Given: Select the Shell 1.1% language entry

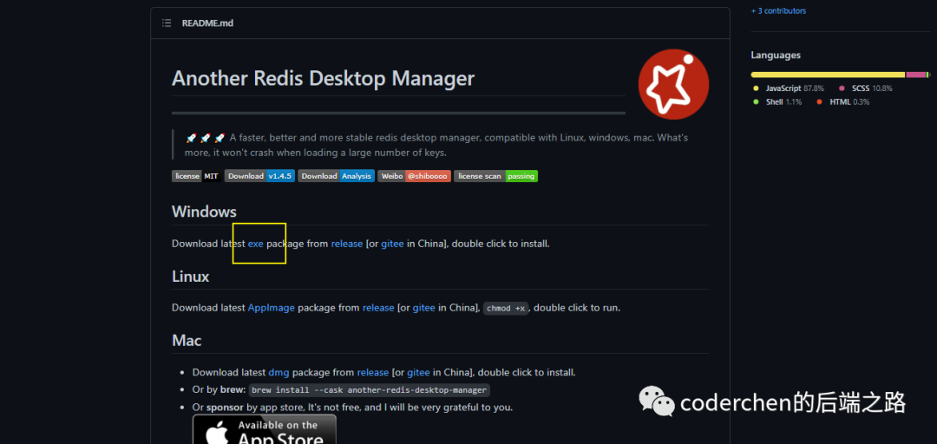Looking at the screenshot, I should [x=778, y=102].
